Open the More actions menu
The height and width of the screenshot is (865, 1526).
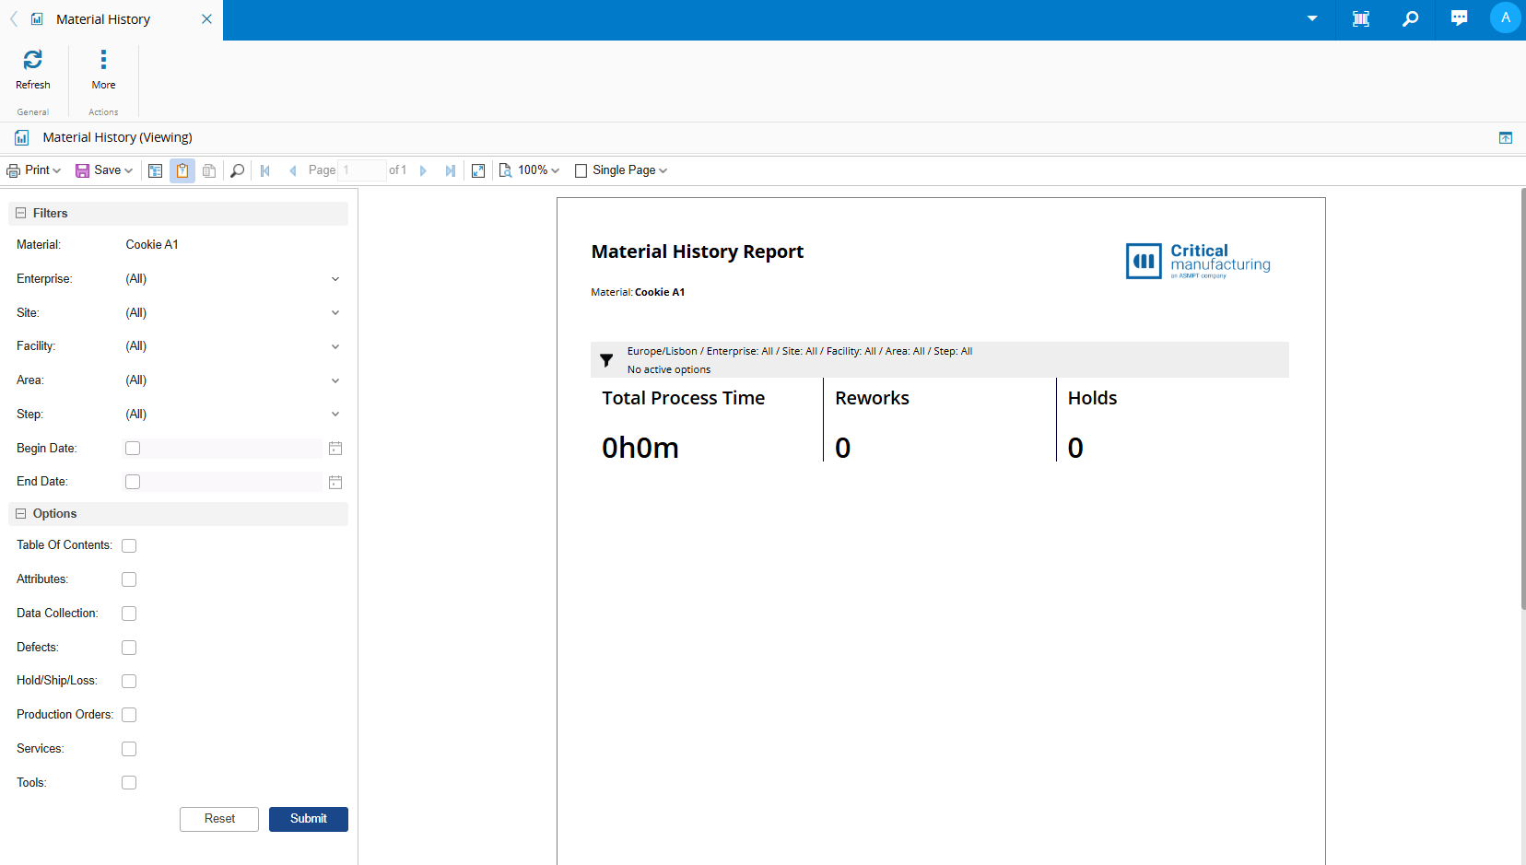pos(103,61)
